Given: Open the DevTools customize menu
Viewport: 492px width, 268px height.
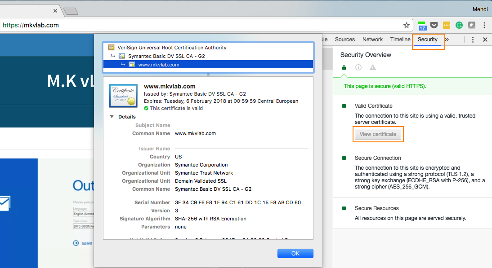Looking at the screenshot, I should click(473, 40).
